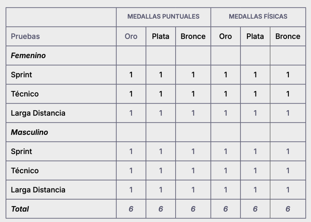311x222 pixels.
Task: Select the Plata header under Medallas Puntuales
Action: [160, 36]
